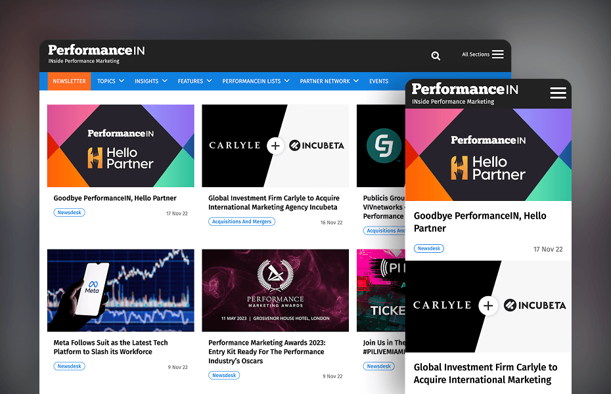611x394 pixels.
Task: Click Newsdesk tag under Meta article
Action: [x=70, y=366]
